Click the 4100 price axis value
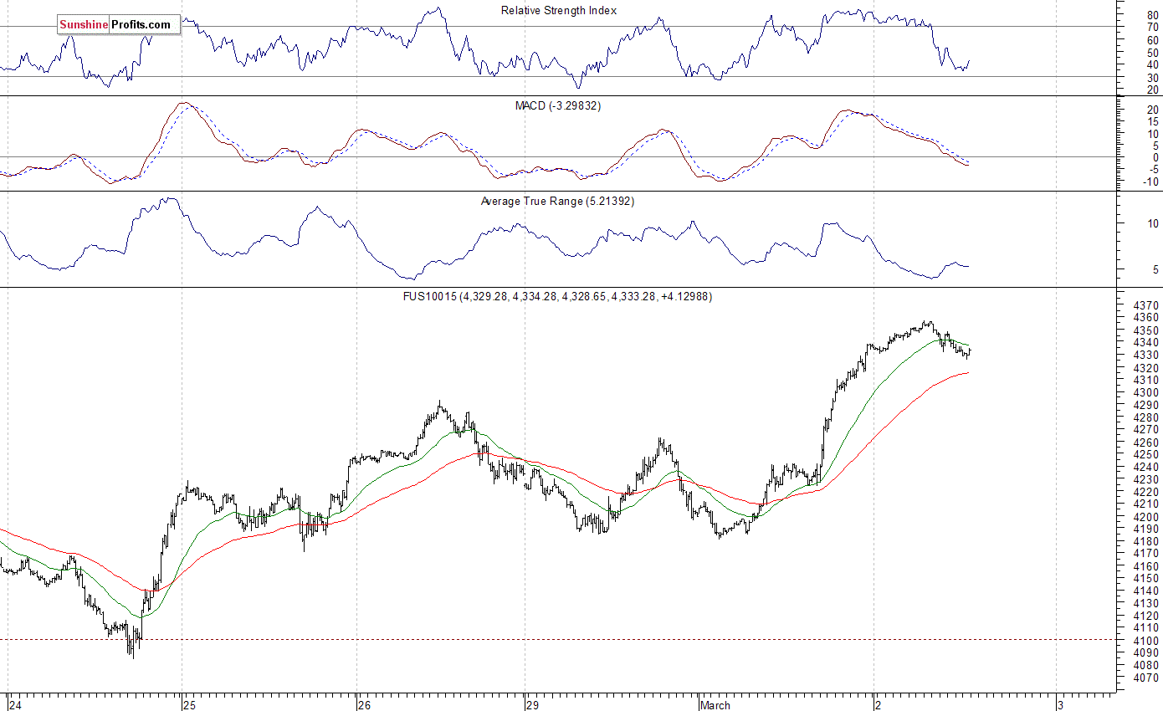 pos(1147,640)
